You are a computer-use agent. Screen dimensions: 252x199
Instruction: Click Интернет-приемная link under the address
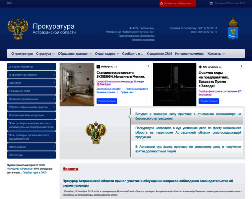(143, 39)
